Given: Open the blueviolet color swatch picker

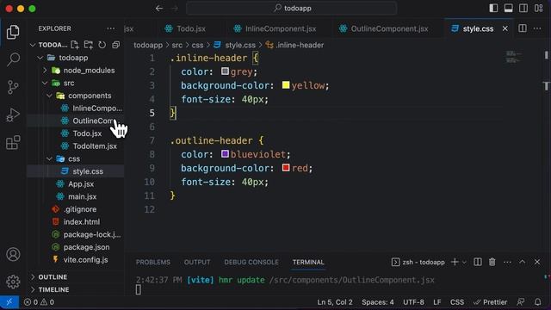Looking at the screenshot, I should (x=225, y=154).
